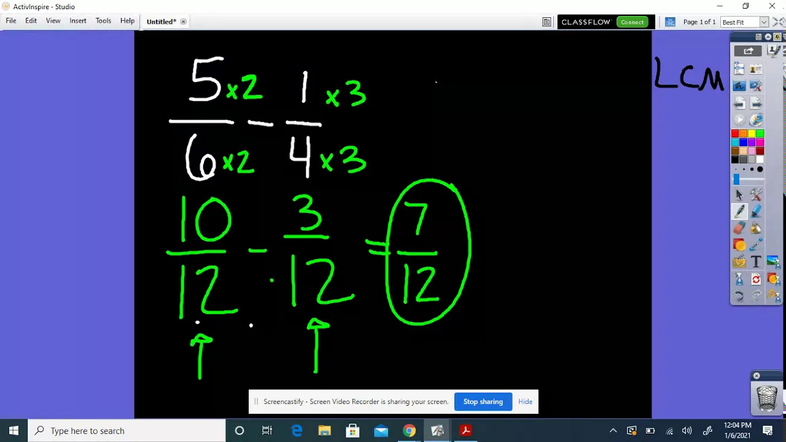Hide the Screencastify sharing notice
786x442 pixels.
(525, 401)
